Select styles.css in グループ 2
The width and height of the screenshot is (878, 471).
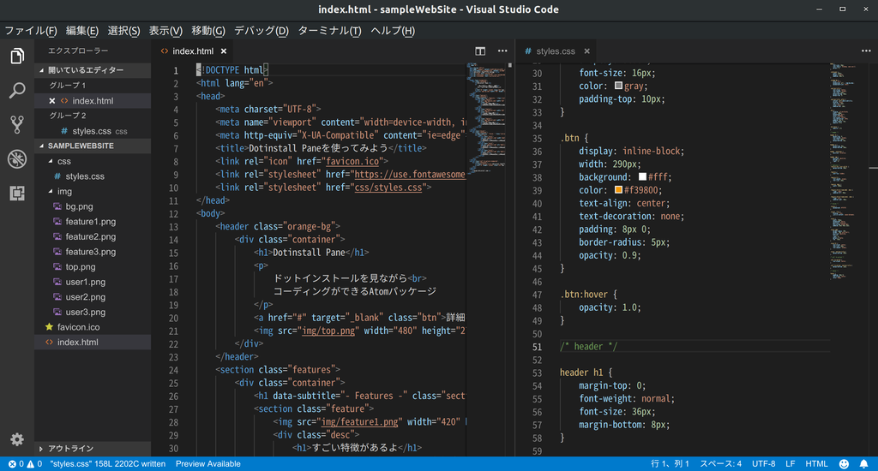click(x=93, y=131)
